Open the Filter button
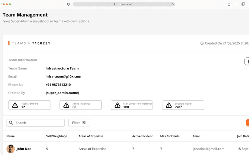The height and width of the screenshot is (156, 249). click(x=79, y=123)
